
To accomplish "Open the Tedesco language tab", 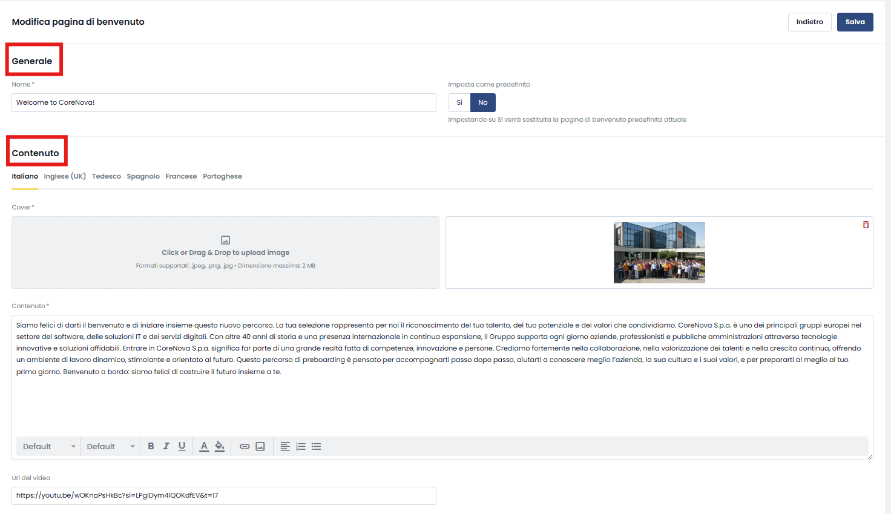I will pyautogui.click(x=107, y=176).
